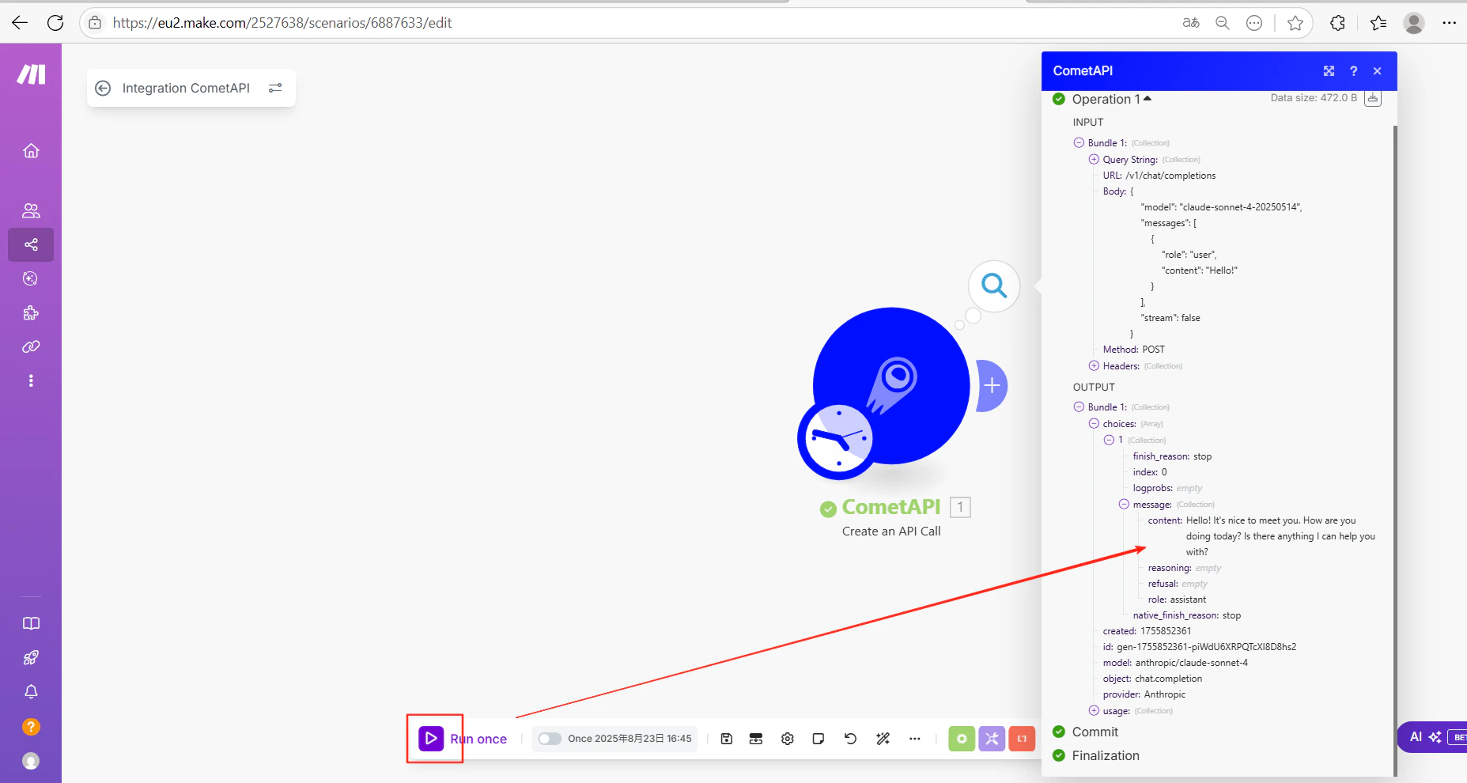
Task: Open the Scenario settings gear icon
Action: (788, 739)
